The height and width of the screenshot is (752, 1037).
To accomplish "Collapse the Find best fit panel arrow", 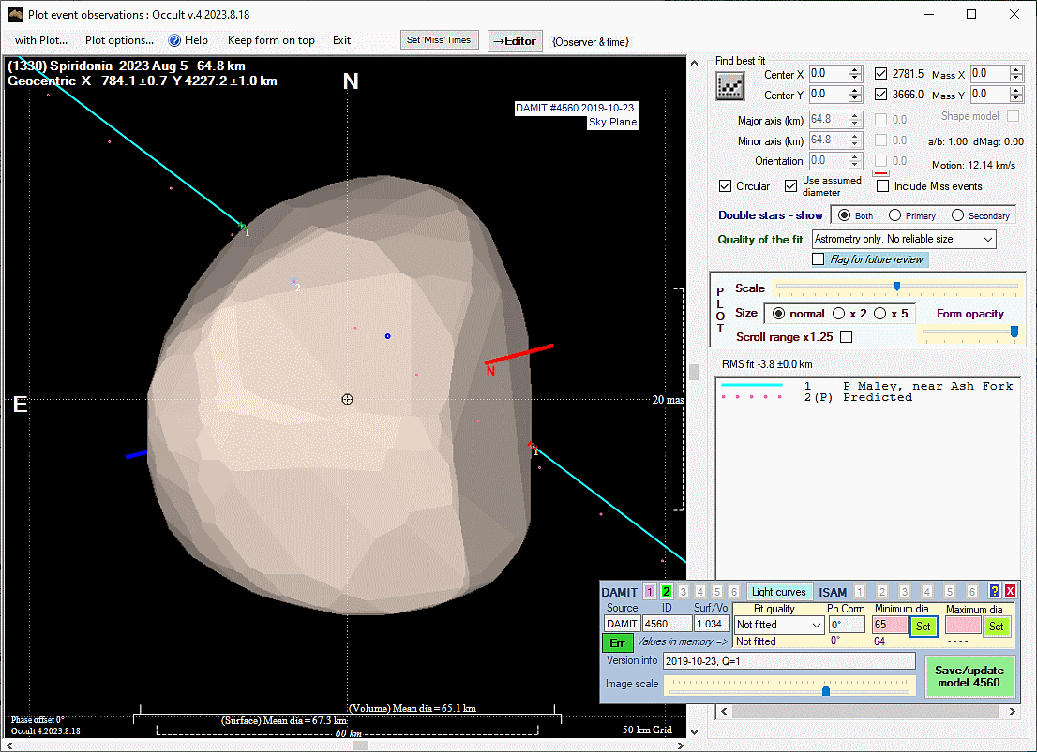I will tap(696, 63).
